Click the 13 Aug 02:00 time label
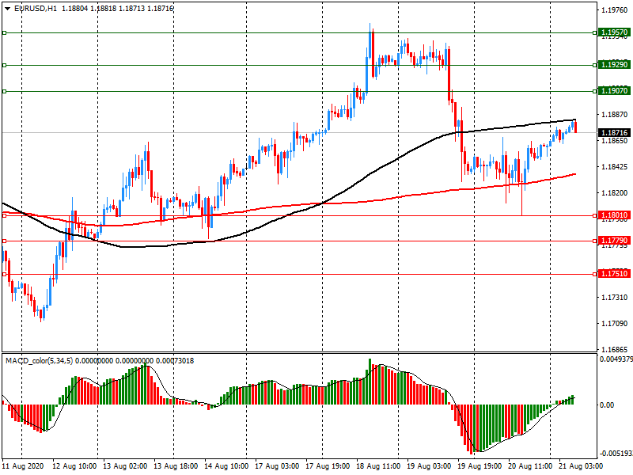633x475 pixels. [x=125, y=466]
